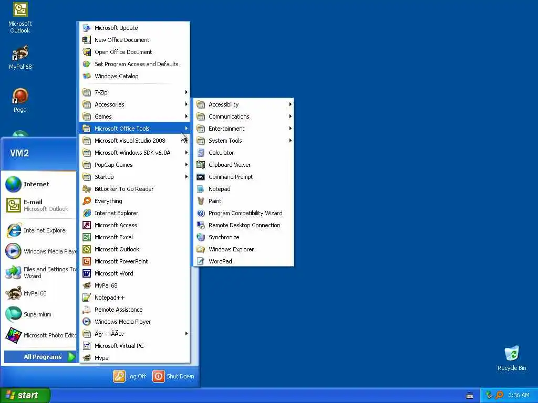538x403 pixels.
Task: Launch Microsoft Access
Action: click(134, 225)
